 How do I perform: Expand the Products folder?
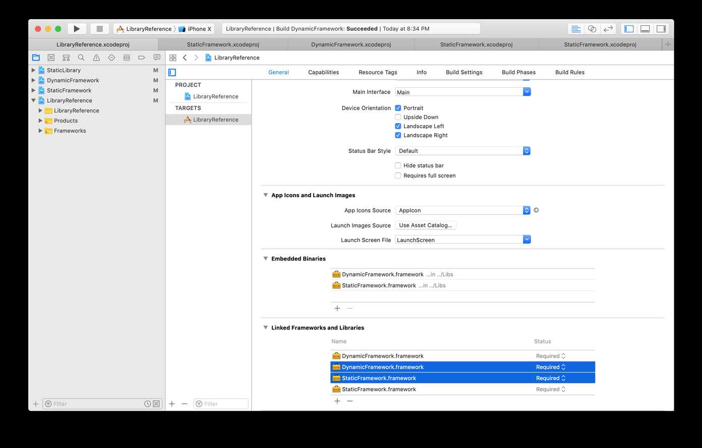40,120
